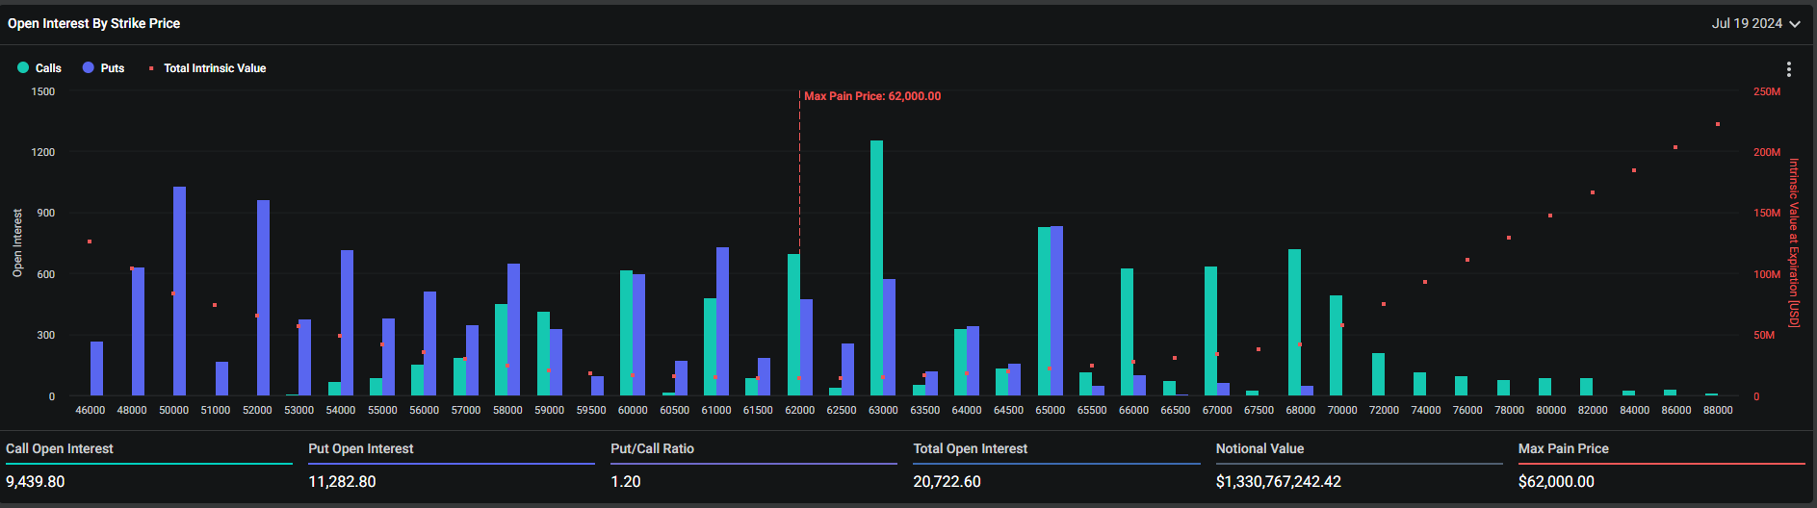Click the red intrinsic value dot above 88000
Viewport: 1817px width, 508px height.
[1717, 124]
